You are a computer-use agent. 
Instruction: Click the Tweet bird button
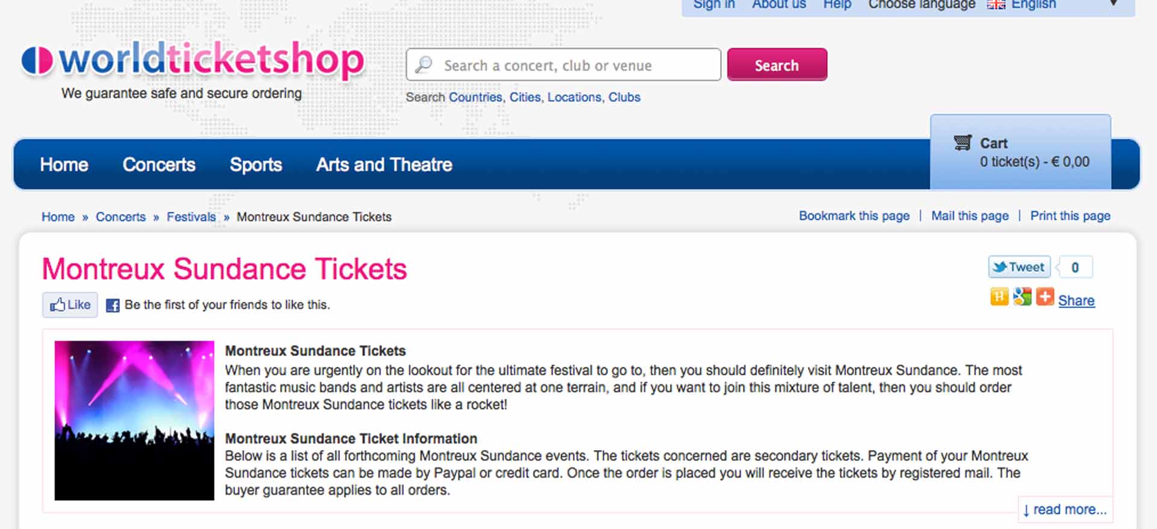(1019, 267)
